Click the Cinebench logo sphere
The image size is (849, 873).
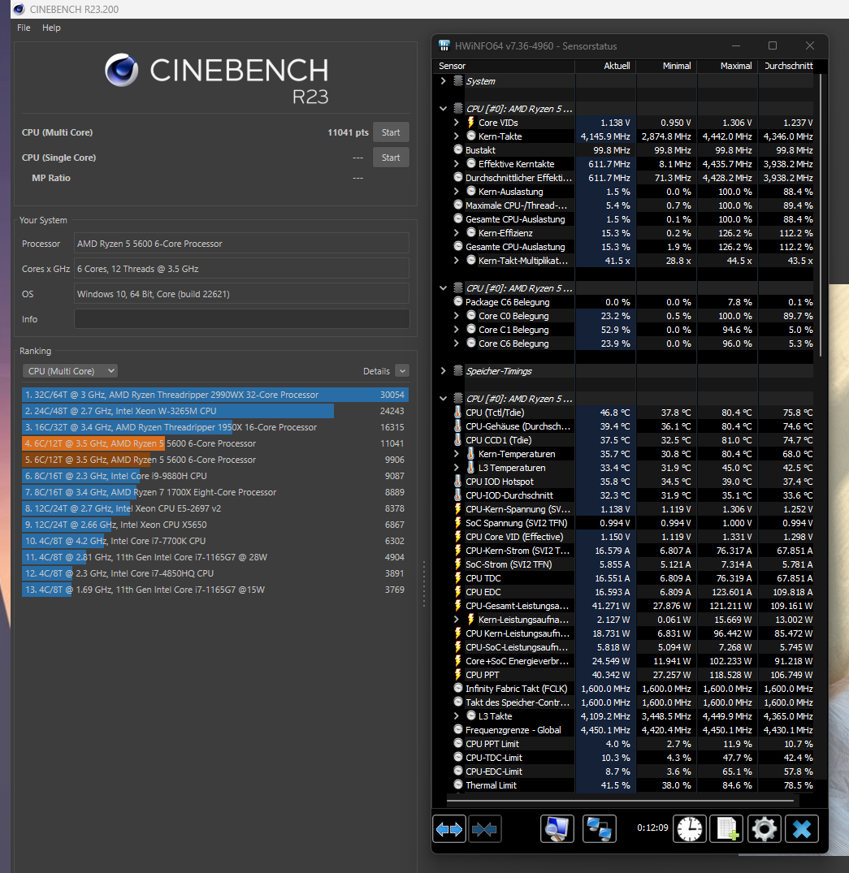tap(121, 70)
